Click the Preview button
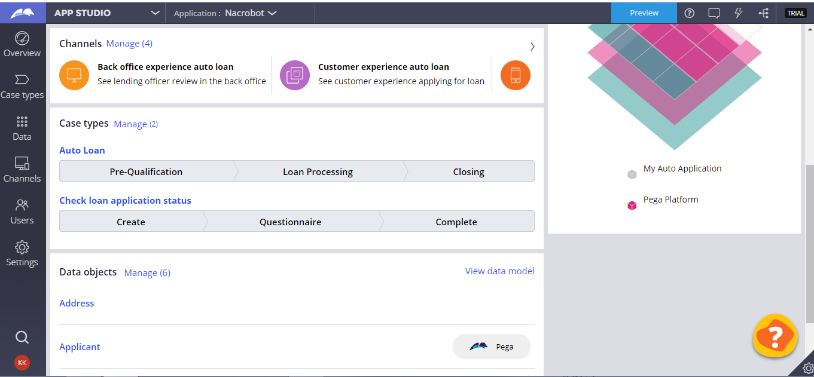This screenshot has height=377, width=814. click(644, 13)
